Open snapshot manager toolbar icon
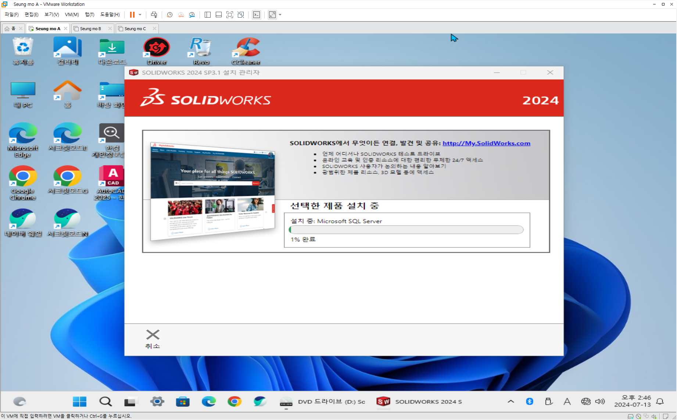This screenshot has height=420, width=677. pos(192,15)
